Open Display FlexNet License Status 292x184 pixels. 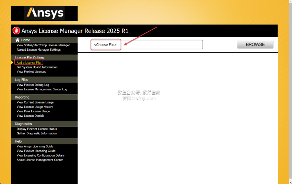[x=37, y=129]
